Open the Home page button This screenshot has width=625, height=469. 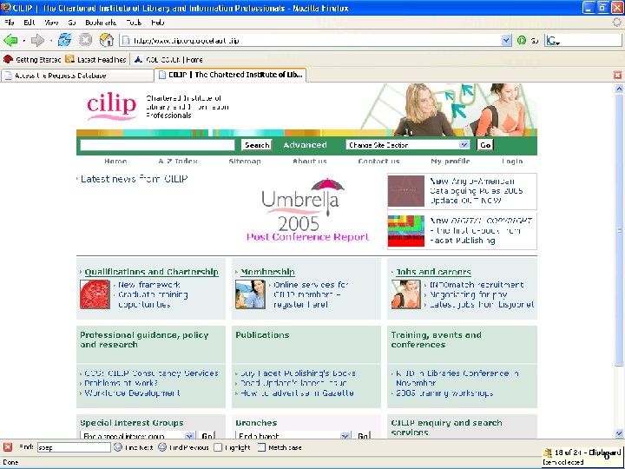point(107,40)
